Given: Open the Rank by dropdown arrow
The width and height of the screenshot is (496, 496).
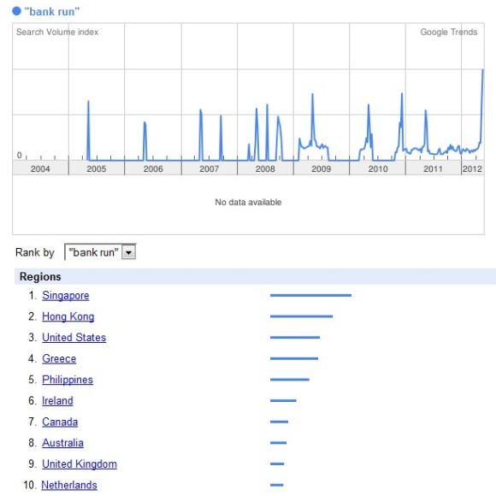Looking at the screenshot, I should point(129,252).
